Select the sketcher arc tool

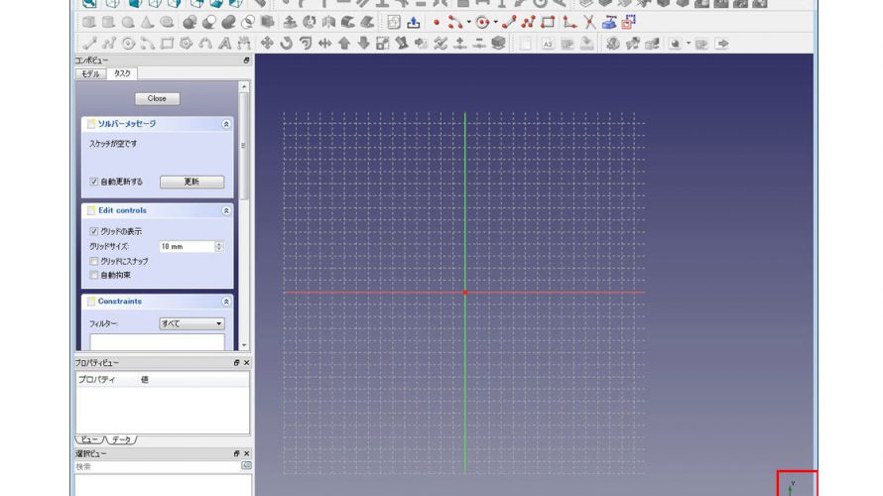click(455, 23)
